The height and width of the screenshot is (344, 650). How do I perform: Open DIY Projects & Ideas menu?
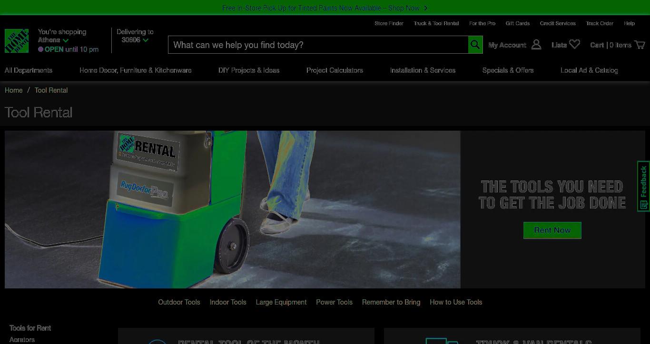tap(249, 70)
